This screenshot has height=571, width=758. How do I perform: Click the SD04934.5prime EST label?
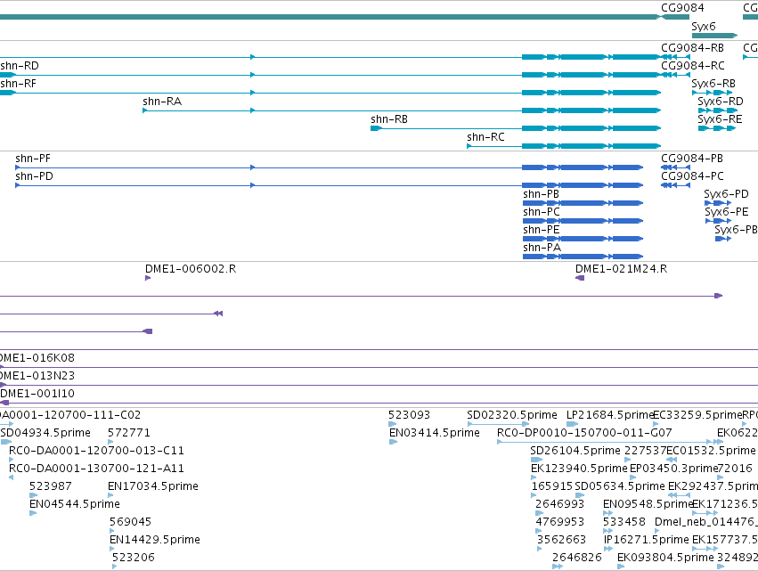click(x=45, y=433)
